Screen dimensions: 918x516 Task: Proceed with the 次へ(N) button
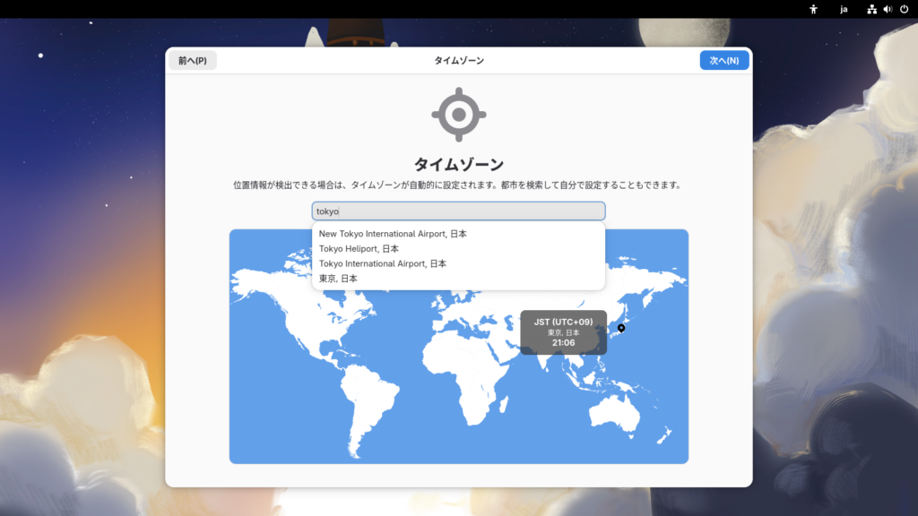[723, 60]
